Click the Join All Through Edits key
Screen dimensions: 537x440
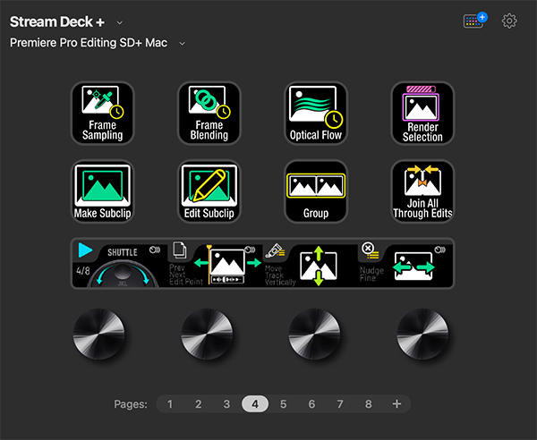click(x=422, y=191)
